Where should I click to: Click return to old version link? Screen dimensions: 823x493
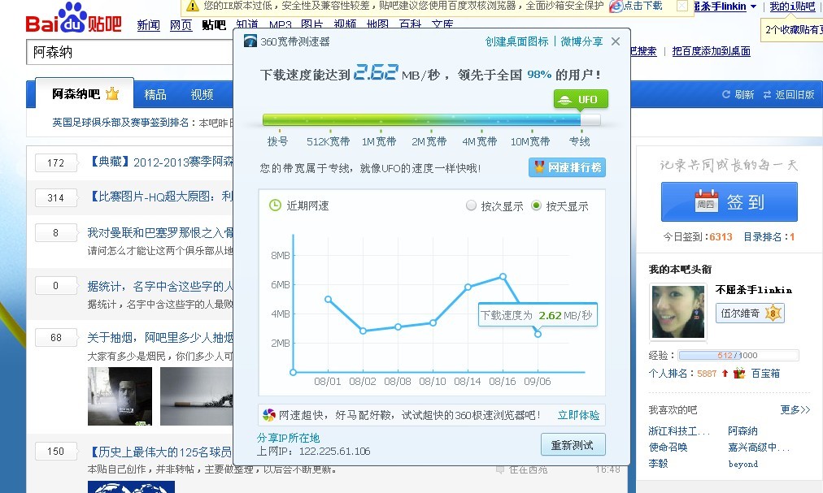[788, 94]
